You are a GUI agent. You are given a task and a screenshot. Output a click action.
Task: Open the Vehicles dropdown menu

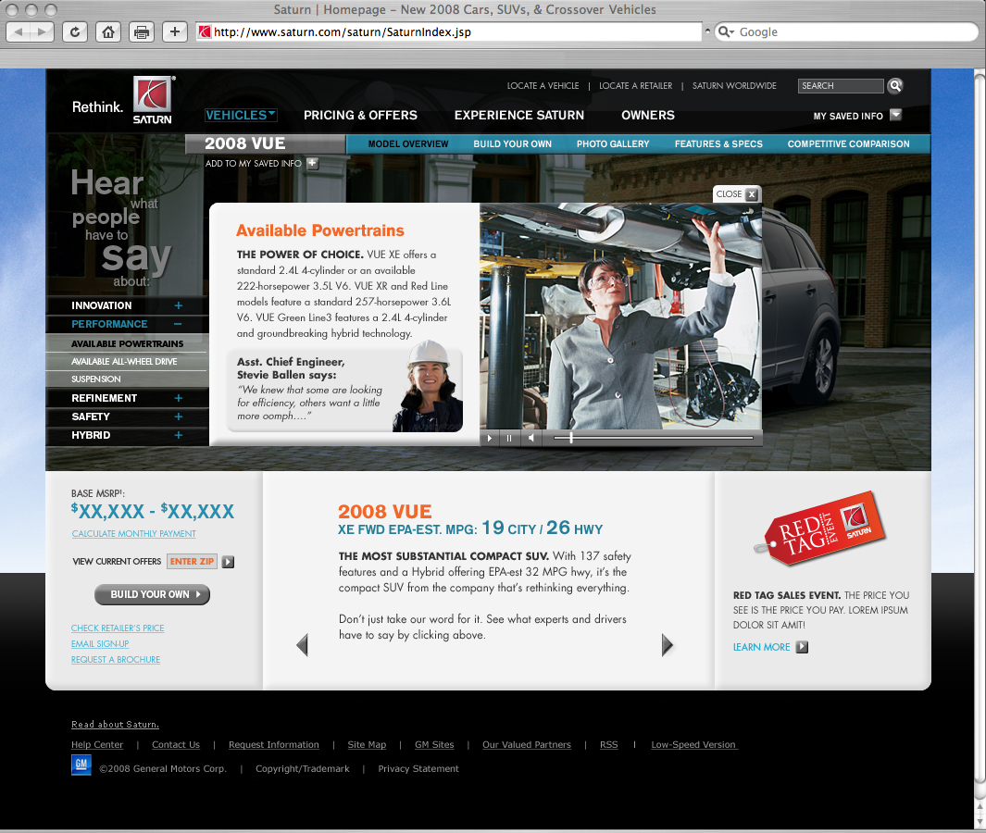[x=241, y=115]
